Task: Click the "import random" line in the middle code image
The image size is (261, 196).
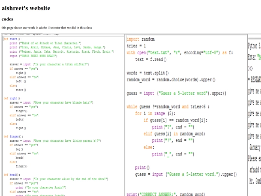Action: [x=141, y=39]
